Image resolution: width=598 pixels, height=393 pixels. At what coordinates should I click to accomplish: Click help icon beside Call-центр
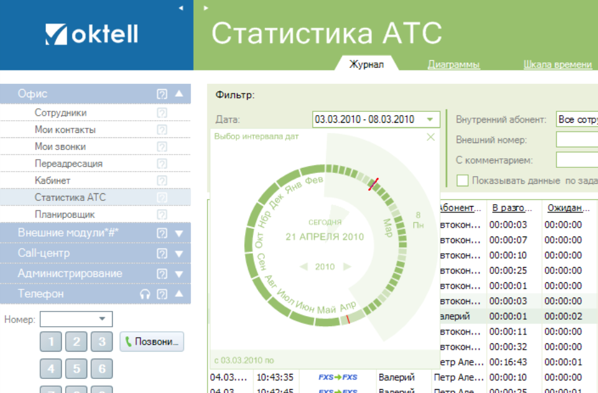(x=162, y=254)
